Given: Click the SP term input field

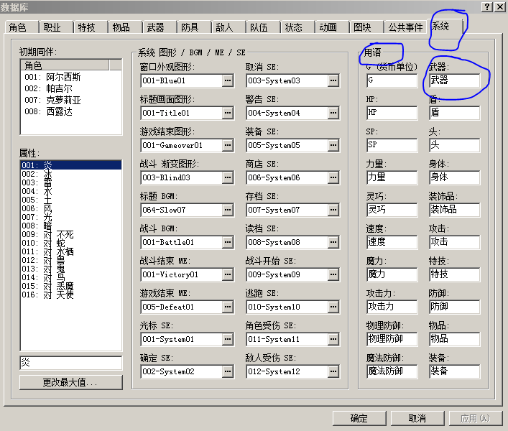Looking at the screenshot, I should [392, 145].
